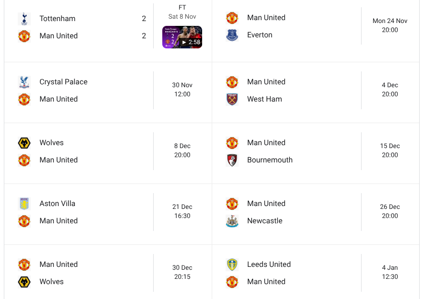Viewport: 423px width, 299px height.
Task: Click the Man United crest beside Everton
Action: tap(232, 17)
